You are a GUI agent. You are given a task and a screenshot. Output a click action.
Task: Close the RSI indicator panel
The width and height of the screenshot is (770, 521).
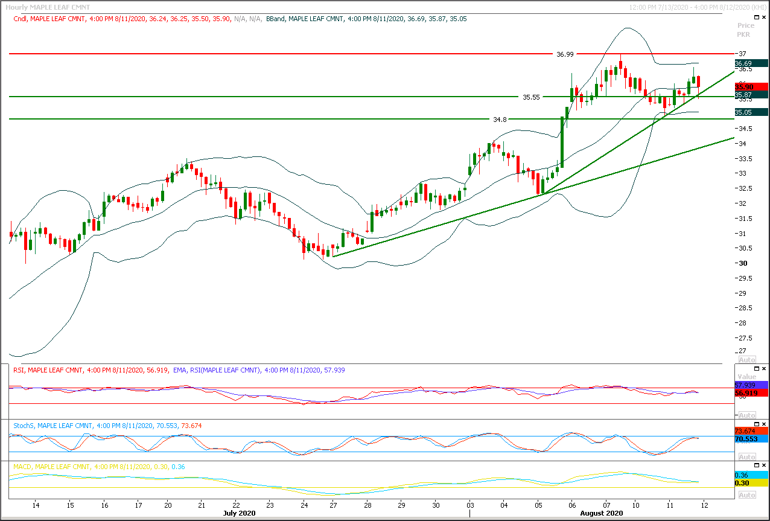763,368
